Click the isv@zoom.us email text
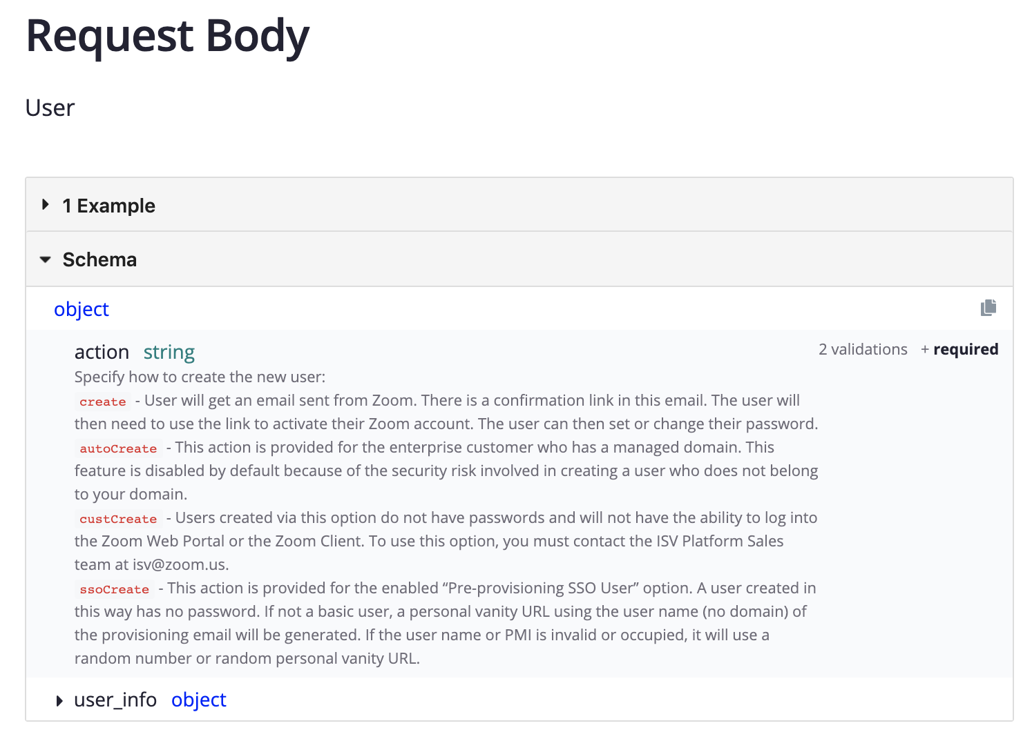The image size is (1032, 741). 179,564
